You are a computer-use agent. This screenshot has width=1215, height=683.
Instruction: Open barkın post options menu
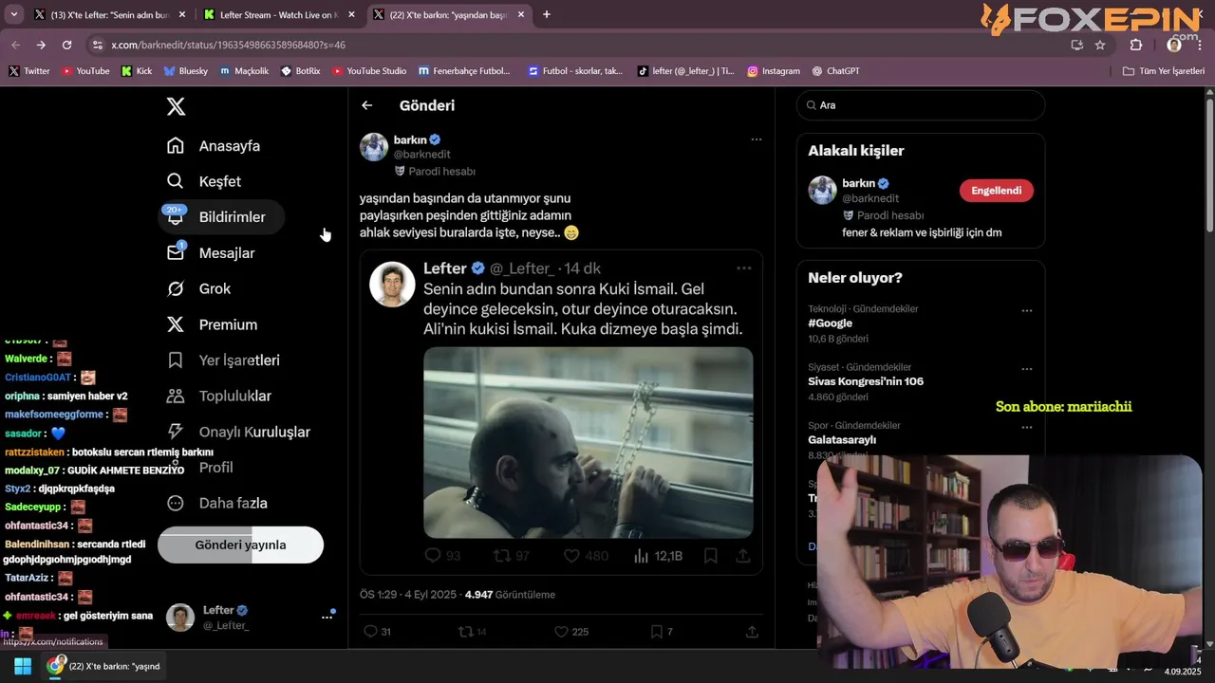[x=757, y=139]
